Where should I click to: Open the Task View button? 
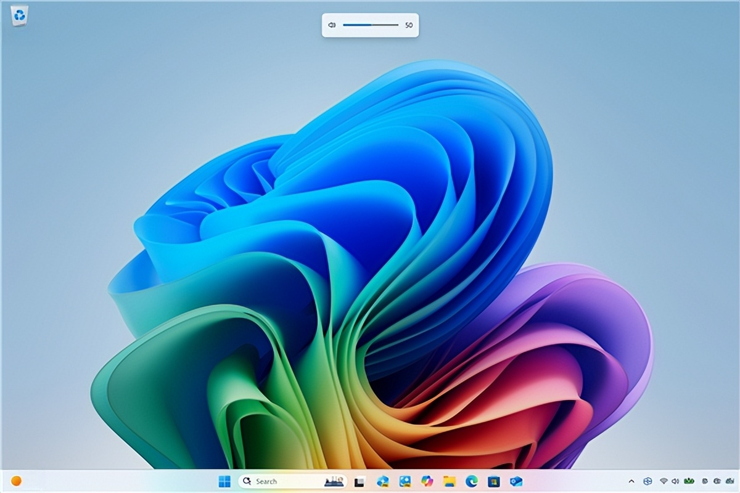pyautogui.click(x=360, y=481)
